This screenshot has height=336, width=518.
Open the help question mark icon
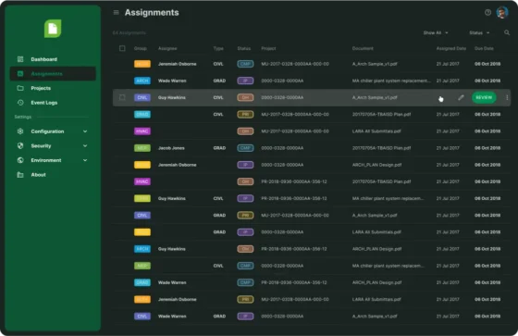(x=487, y=13)
